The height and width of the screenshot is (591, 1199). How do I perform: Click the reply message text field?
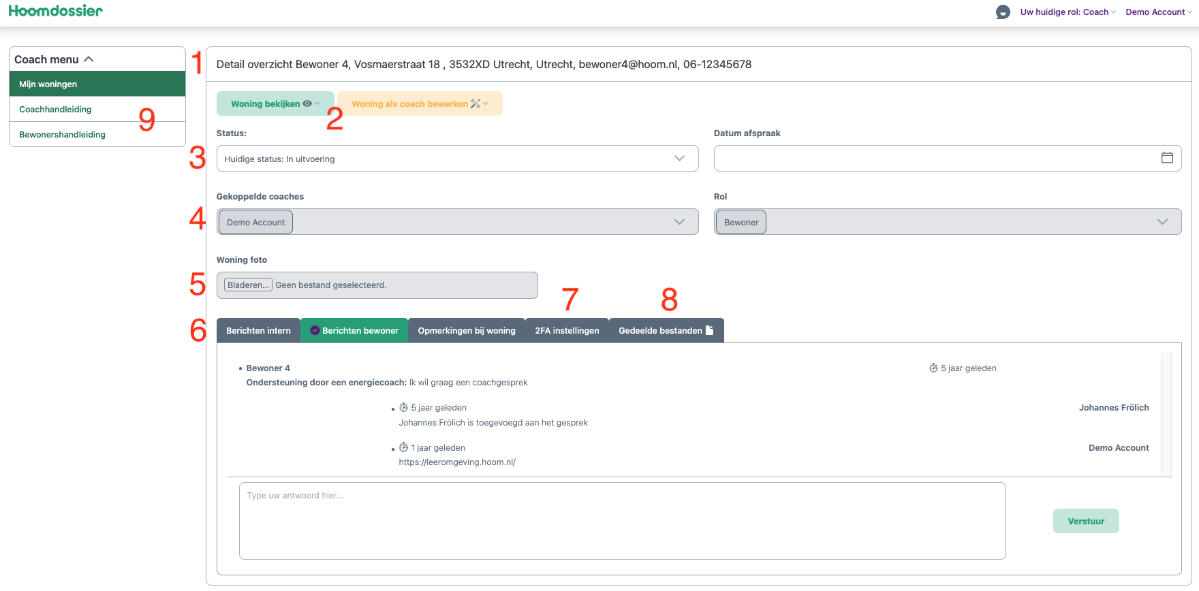(x=621, y=521)
